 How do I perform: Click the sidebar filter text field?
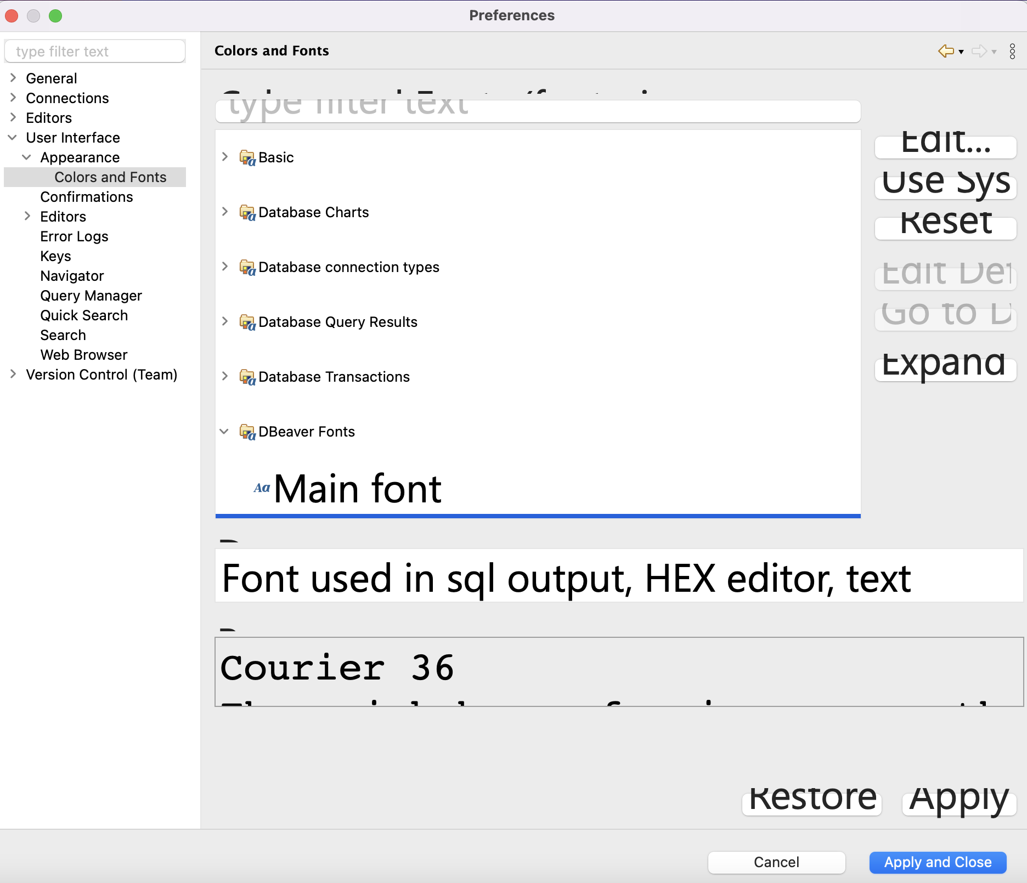tap(94, 51)
